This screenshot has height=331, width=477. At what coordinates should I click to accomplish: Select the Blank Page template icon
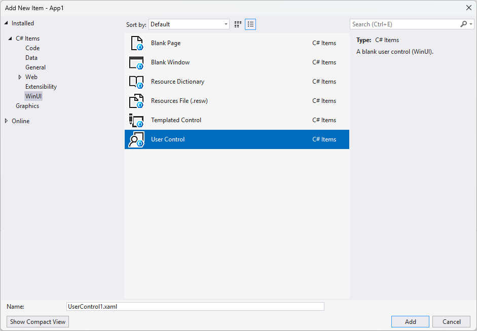(x=136, y=43)
